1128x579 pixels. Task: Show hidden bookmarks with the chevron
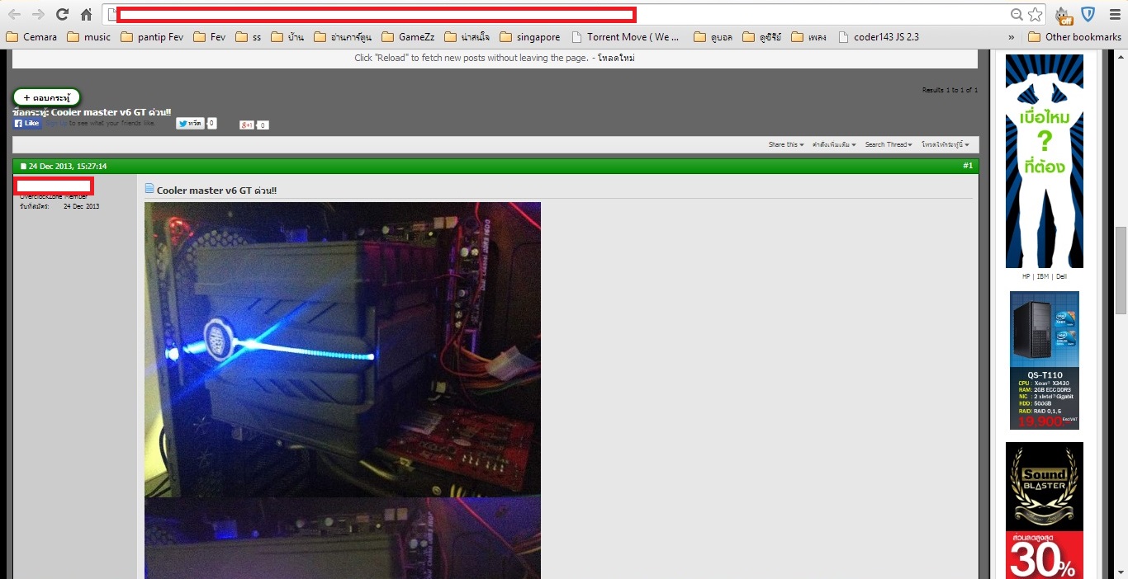pos(1012,37)
